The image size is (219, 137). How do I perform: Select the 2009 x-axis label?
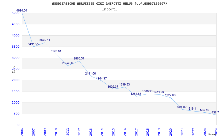[x=45, y=132]
